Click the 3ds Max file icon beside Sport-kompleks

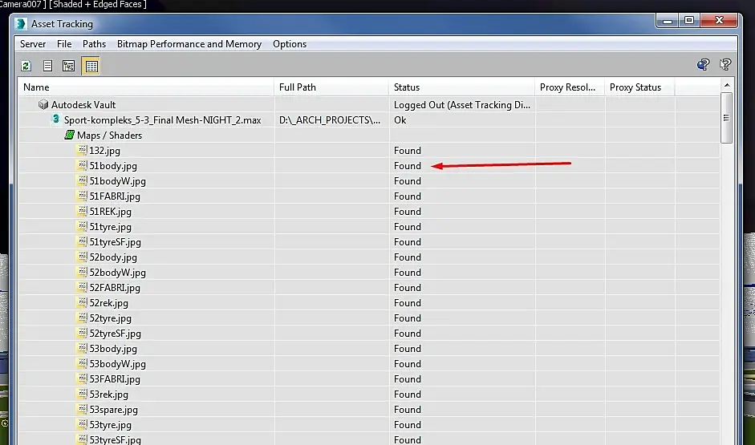click(56, 119)
